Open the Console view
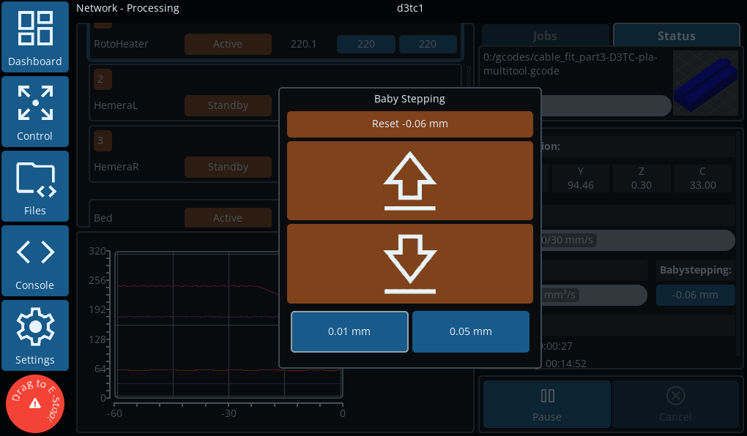Image resolution: width=747 pixels, height=436 pixels. click(35, 262)
